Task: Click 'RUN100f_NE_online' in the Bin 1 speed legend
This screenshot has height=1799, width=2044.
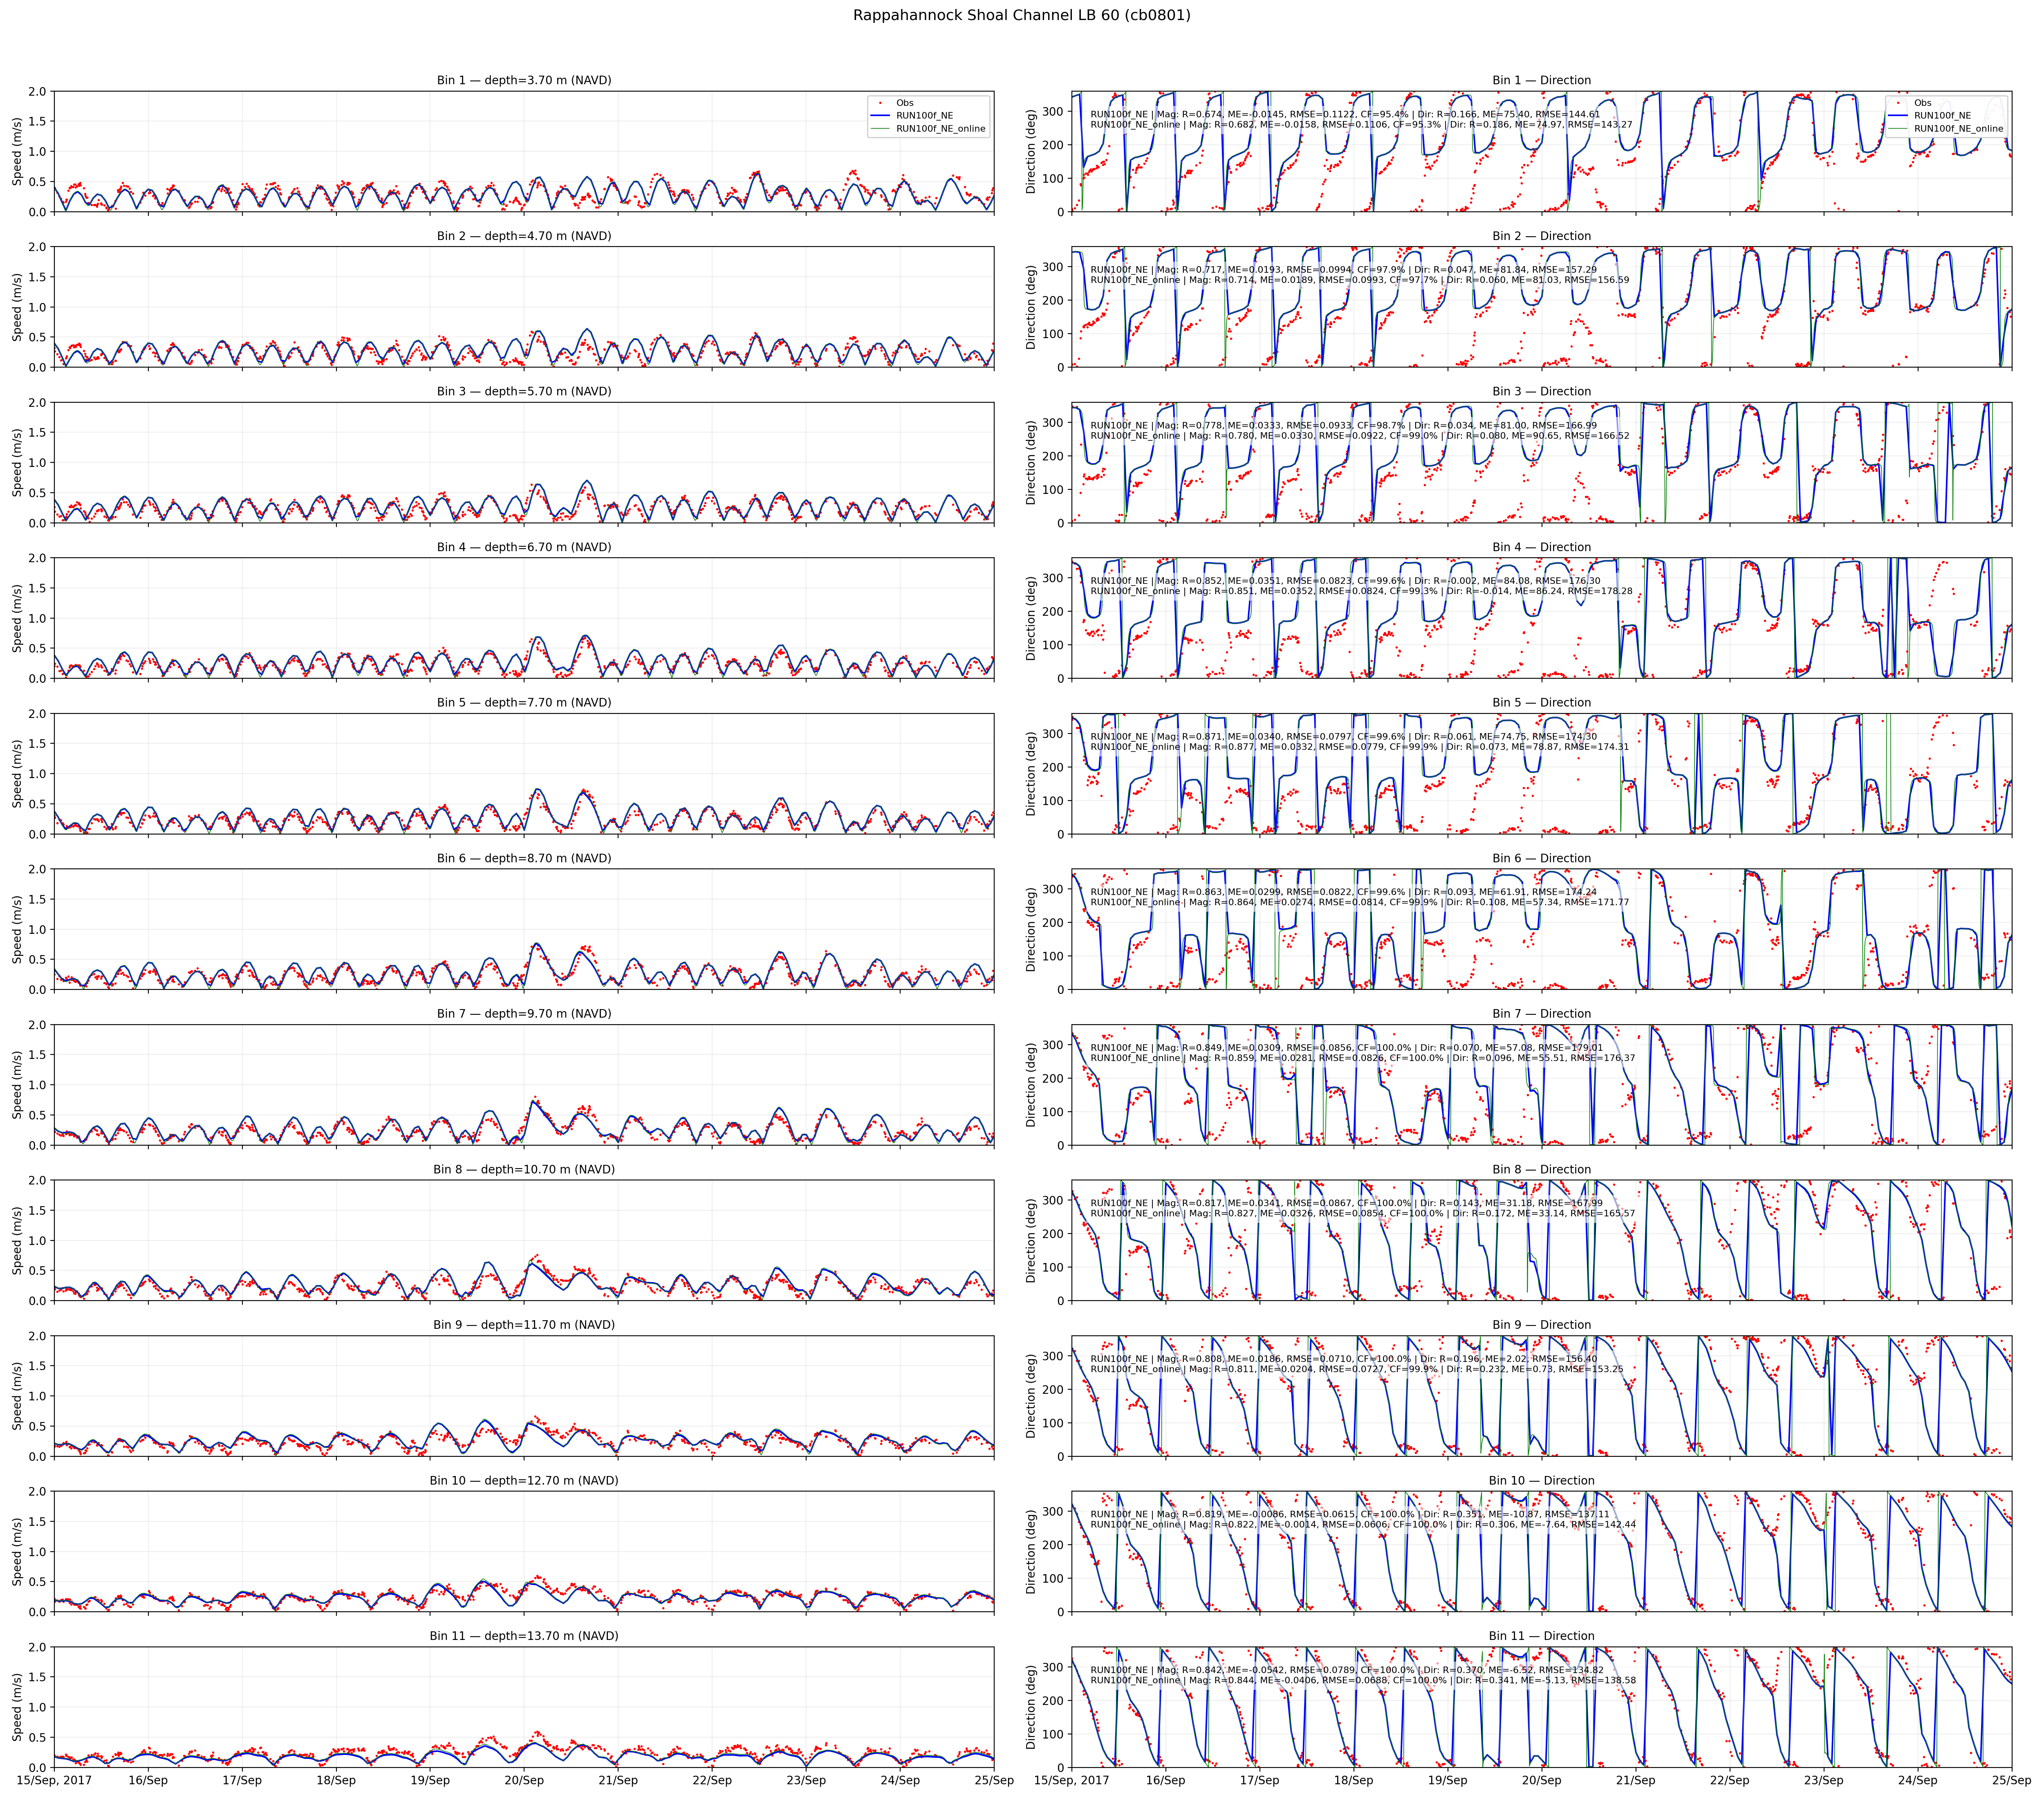Action: 941,129
